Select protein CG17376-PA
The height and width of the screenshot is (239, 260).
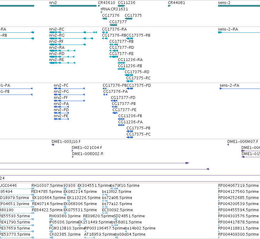(x=115, y=92)
